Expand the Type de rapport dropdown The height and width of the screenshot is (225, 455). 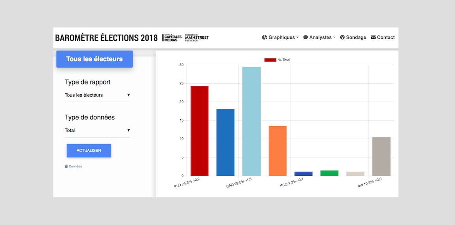tap(97, 95)
